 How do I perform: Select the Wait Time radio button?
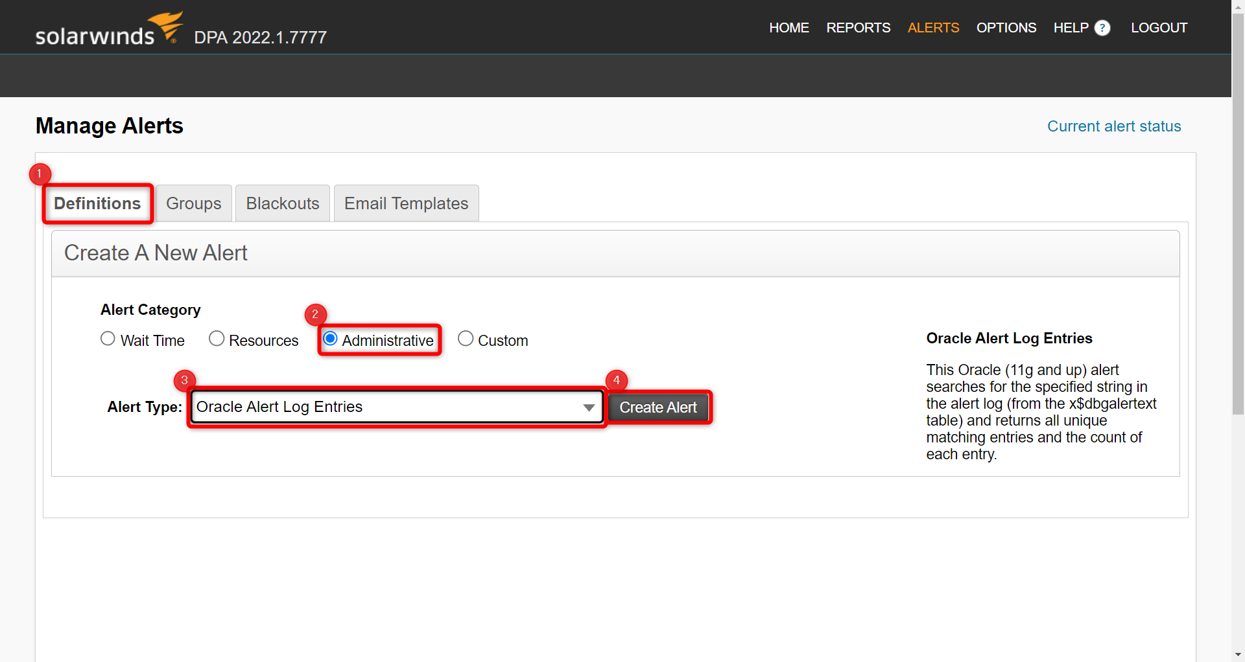[108, 339]
